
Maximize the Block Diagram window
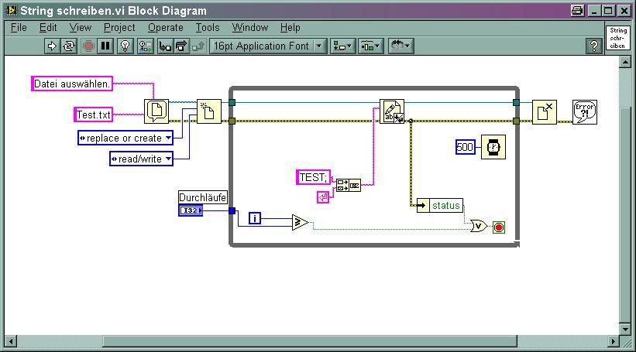click(608, 11)
